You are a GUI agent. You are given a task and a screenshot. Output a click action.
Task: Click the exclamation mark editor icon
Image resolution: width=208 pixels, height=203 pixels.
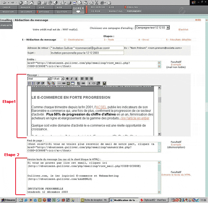tap(89, 83)
